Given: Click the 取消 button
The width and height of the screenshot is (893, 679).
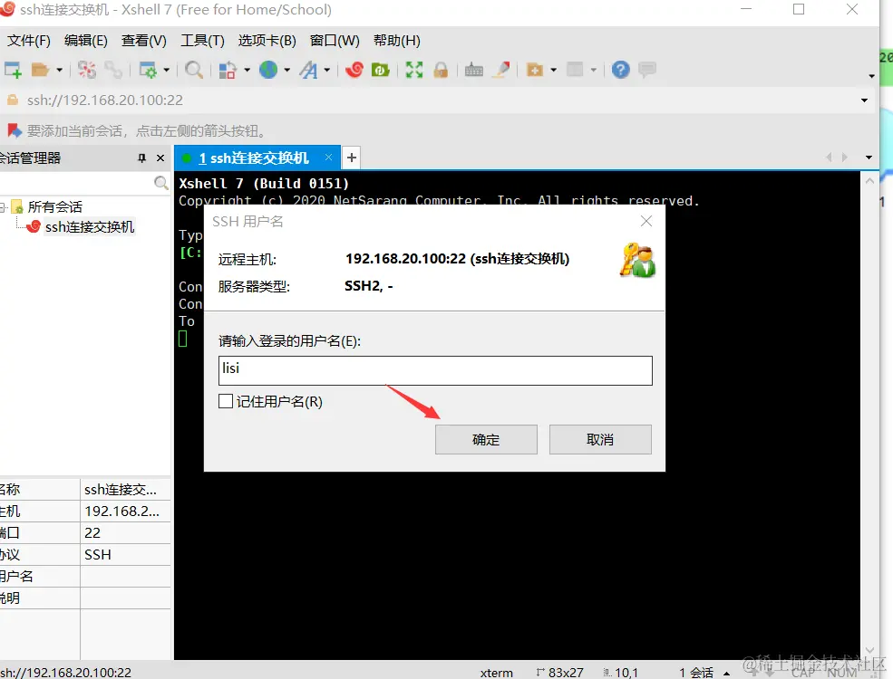Looking at the screenshot, I should pos(600,440).
